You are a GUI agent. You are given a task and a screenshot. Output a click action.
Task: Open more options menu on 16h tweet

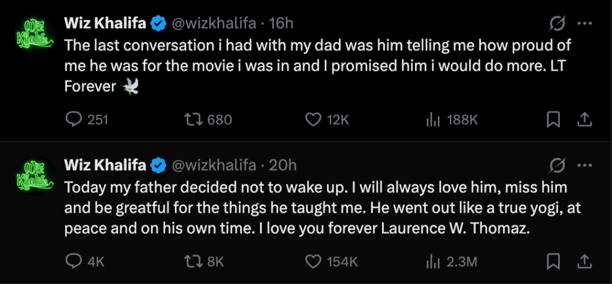click(x=584, y=23)
